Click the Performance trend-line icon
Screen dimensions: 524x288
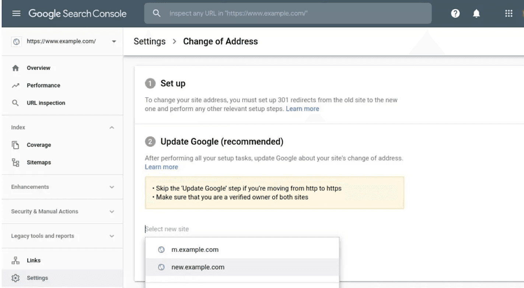(15, 85)
